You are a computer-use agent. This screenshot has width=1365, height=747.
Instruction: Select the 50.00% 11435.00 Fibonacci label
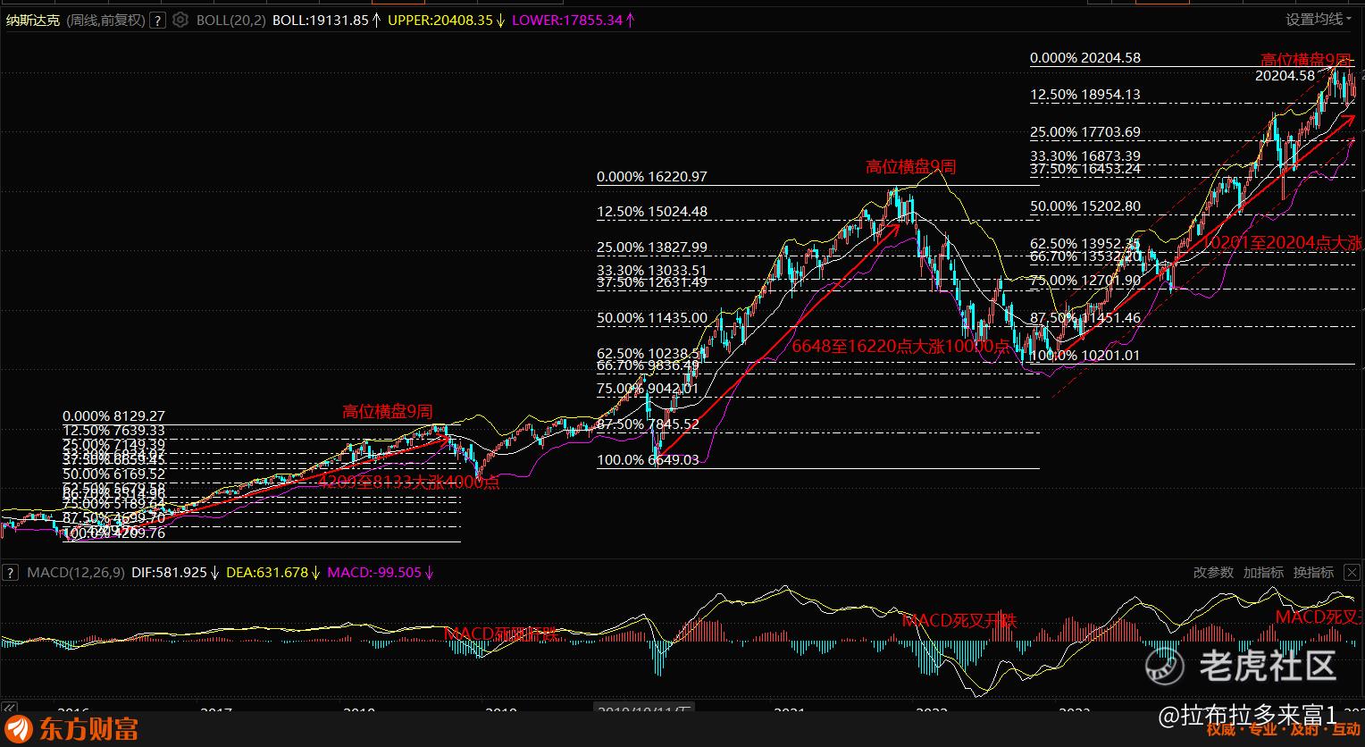(x=652, y=317)
